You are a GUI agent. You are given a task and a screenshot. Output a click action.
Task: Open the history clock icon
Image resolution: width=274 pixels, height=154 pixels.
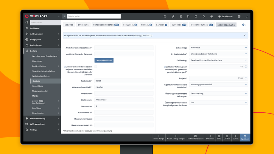196,16
